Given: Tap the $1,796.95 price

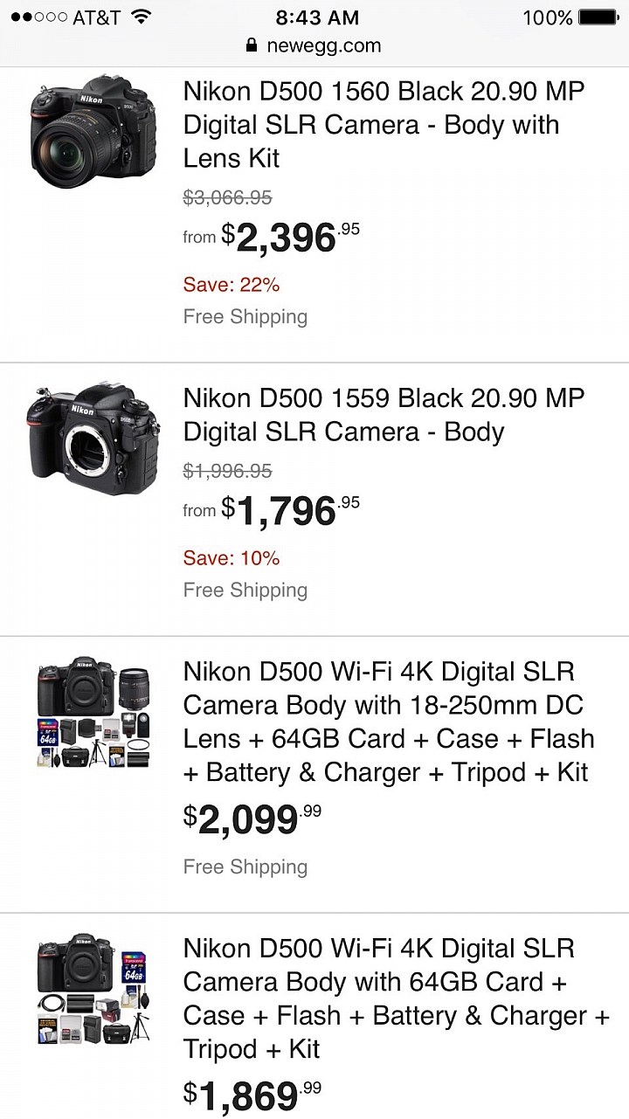Looking at the screenshot, I should (x=287, y=511).
